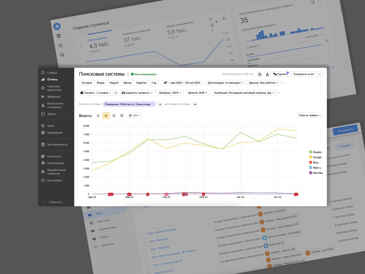Open the report history clock icon
Image resolution: width=365 pixels, height=274 pixels.
pyautogui.click(x=260, y=74)
